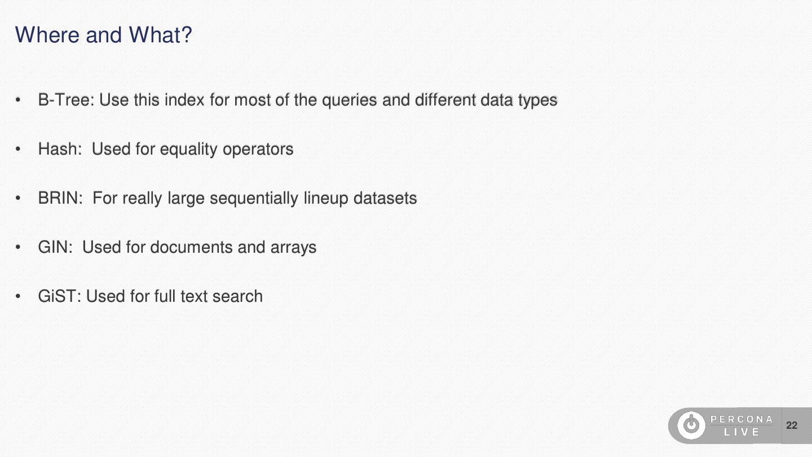Click the bullet dot before BRIN
The width and height of the screenshot is (812, 457).
[x=18, y=199]
